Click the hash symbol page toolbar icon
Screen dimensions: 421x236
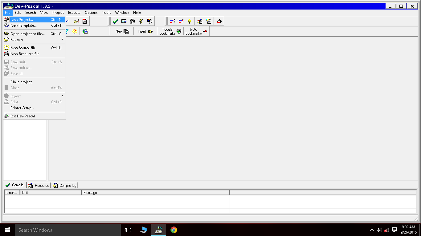click(x=84, y=22)
